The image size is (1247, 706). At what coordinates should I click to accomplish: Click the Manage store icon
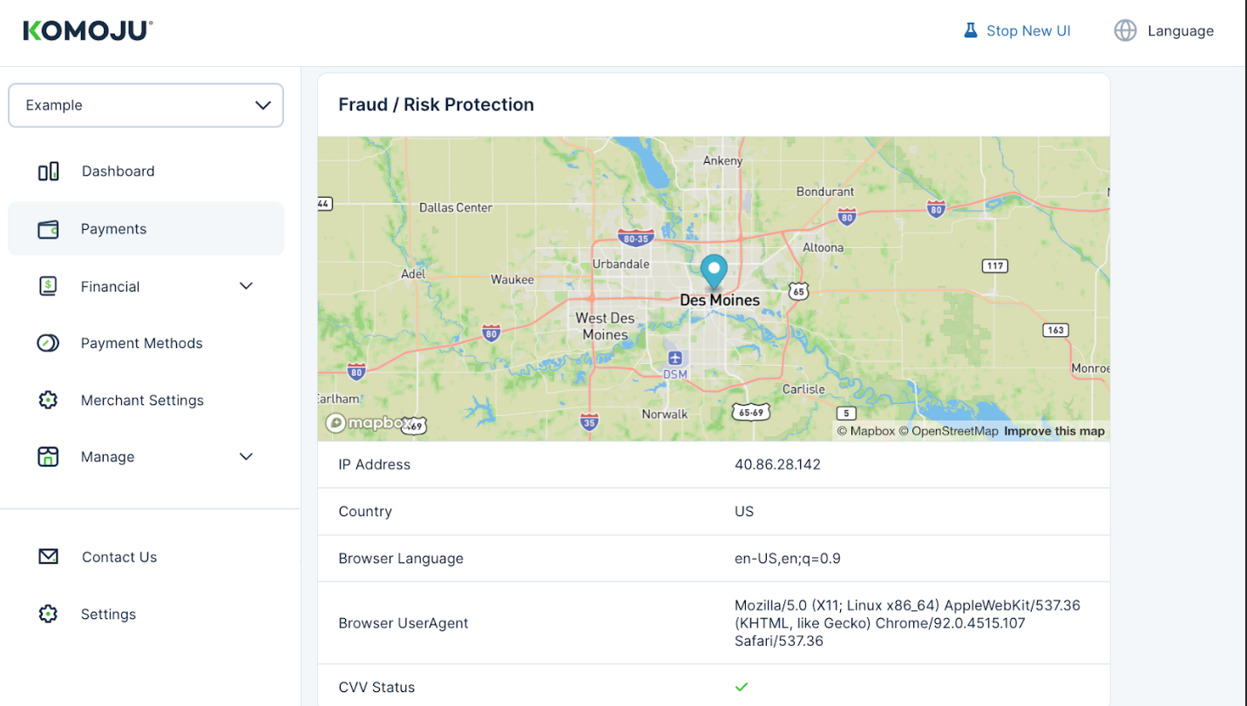point(48,457)
